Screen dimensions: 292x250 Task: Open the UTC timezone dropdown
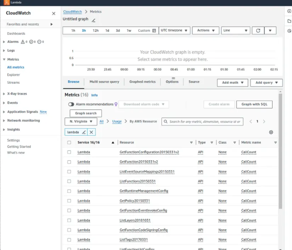click(x=174, y=30)
